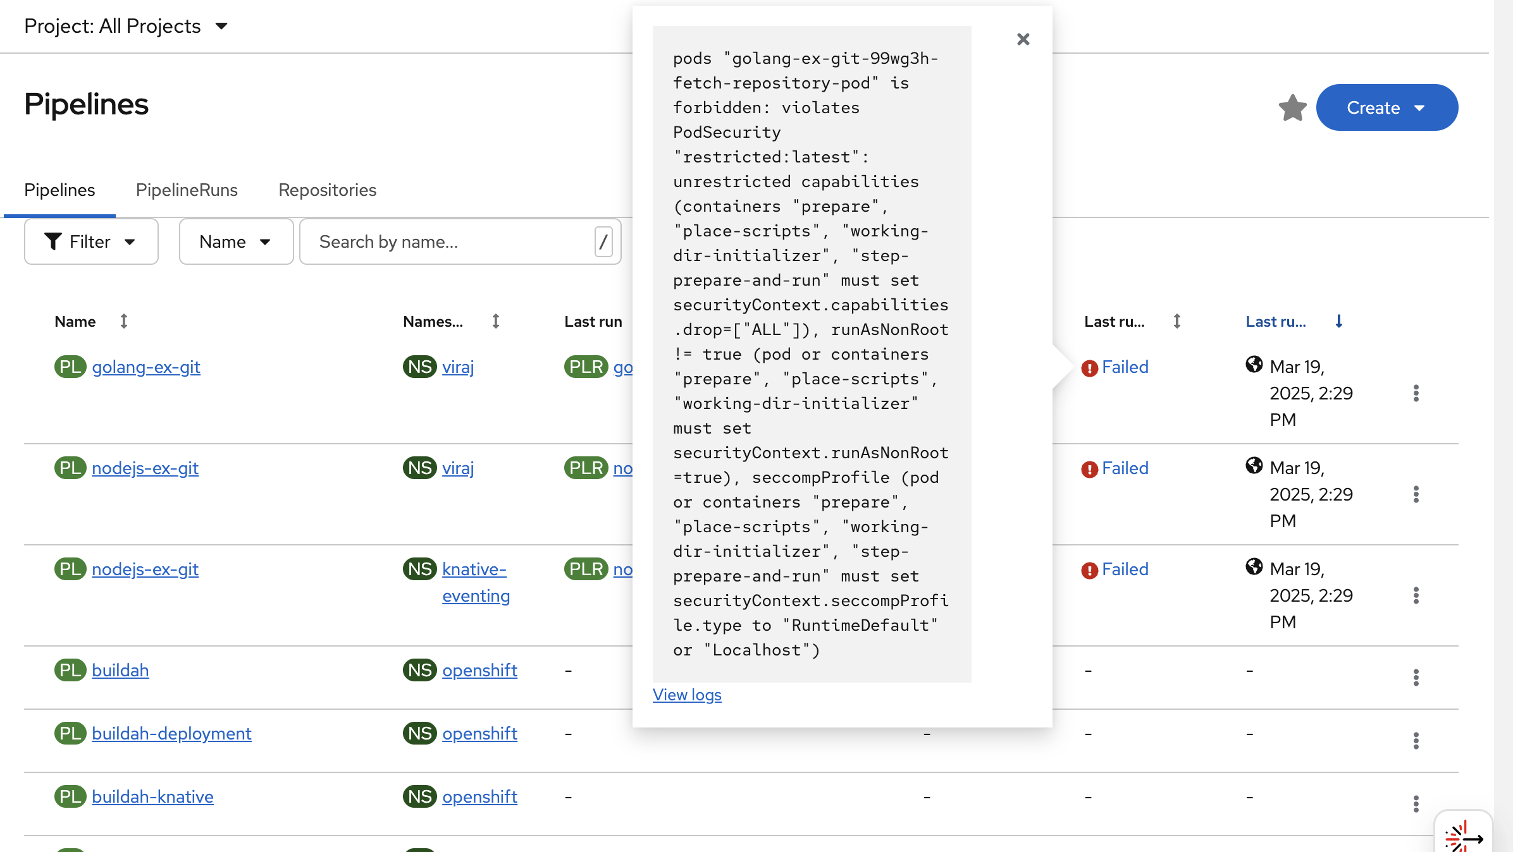Click the favorite star icon

tap(1292, 107)
